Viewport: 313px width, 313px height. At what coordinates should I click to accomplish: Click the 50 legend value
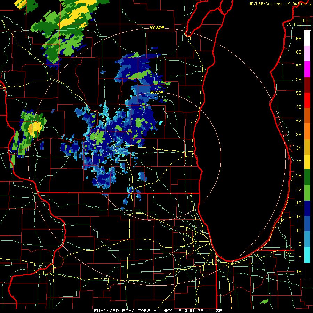click(299, 93)
